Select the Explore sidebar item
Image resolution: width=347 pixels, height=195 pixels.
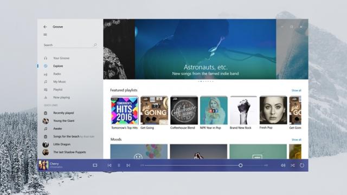tap(58, 66)
